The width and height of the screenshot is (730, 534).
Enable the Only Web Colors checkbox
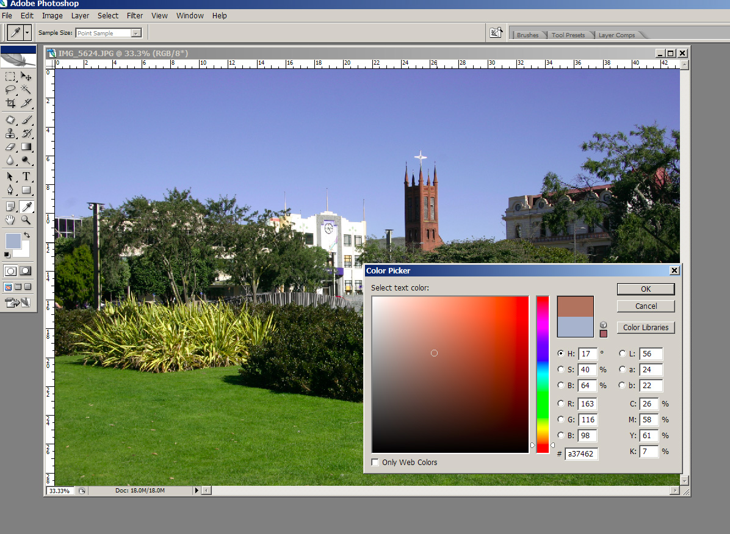coord(375,463)
